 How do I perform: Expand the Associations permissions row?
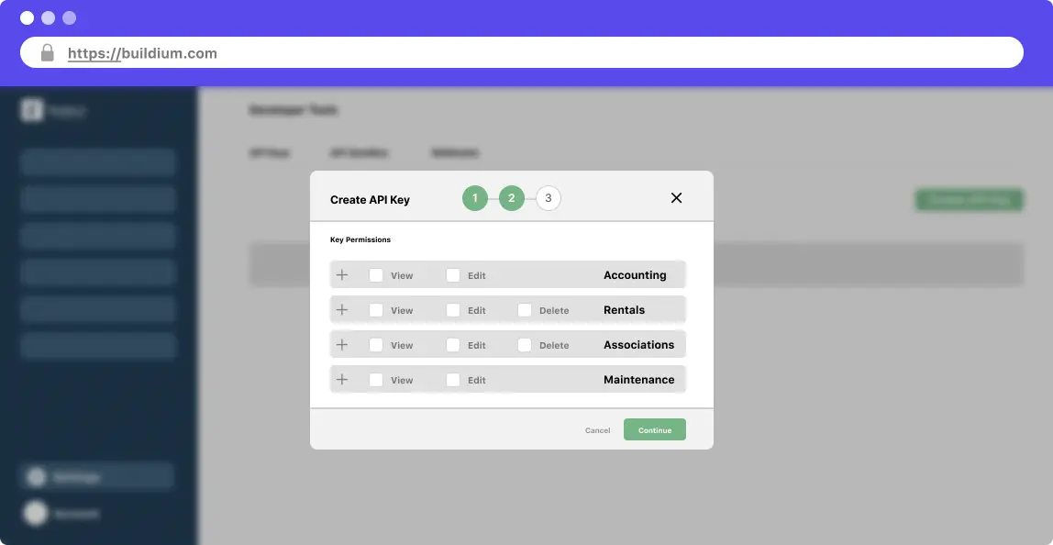pos(342,345)
